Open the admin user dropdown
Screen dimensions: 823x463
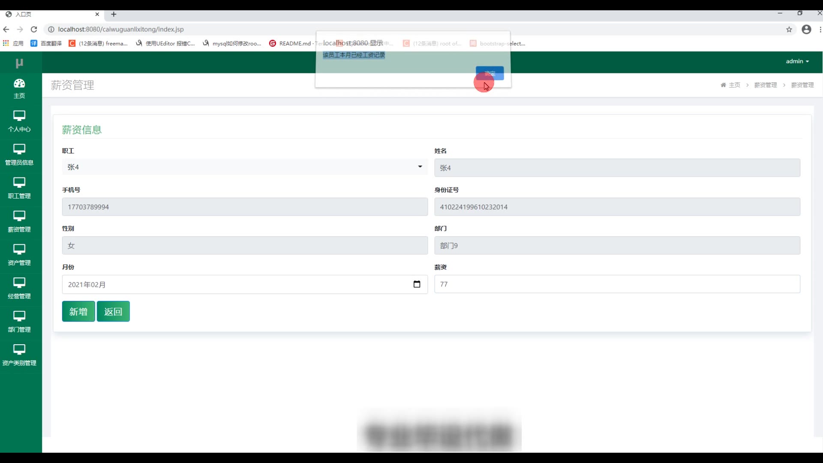tap(797, 61)
